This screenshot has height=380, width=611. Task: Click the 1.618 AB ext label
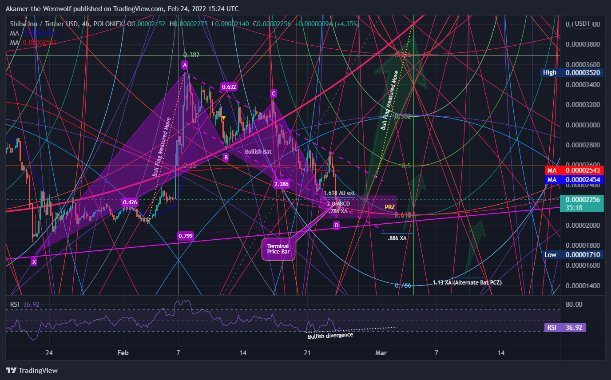click(339, 193)
